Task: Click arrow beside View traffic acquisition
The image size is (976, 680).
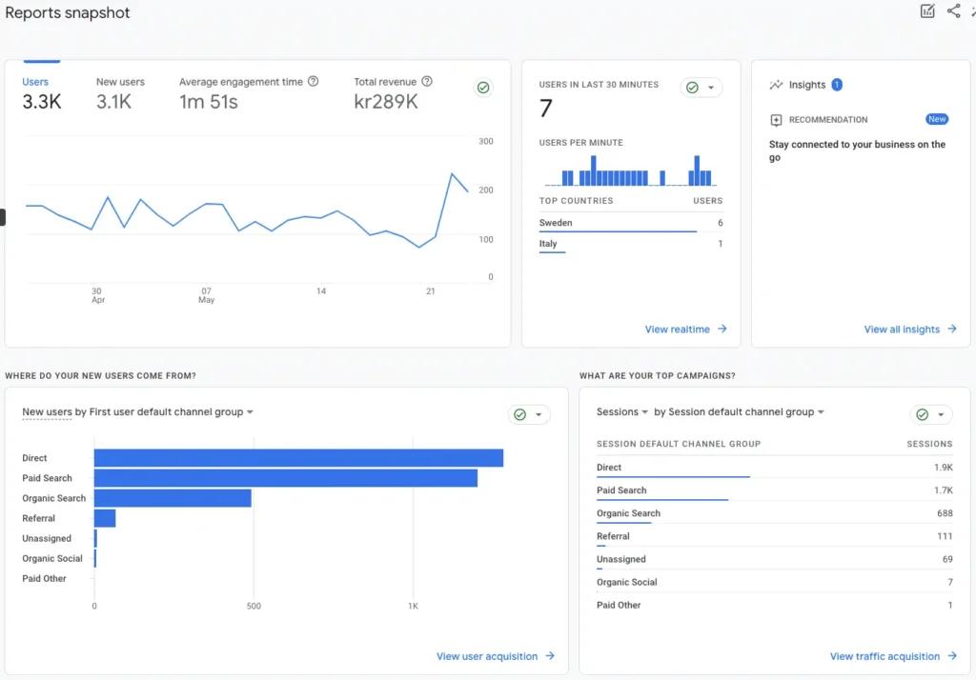Action: point(952,656)
